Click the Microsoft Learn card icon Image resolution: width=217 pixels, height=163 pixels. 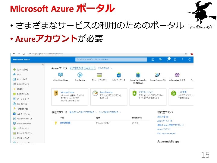[x=56, y=93]
